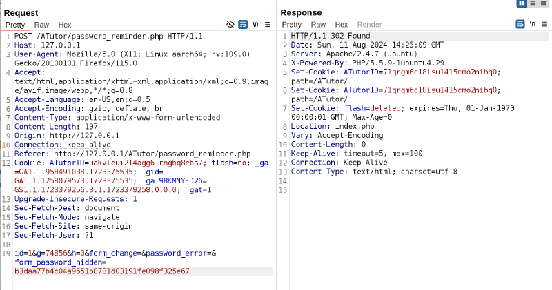Viewport: 552px width, 290px height.
Task: Switch to Raw tab in Response
Action: click(318, 25)
